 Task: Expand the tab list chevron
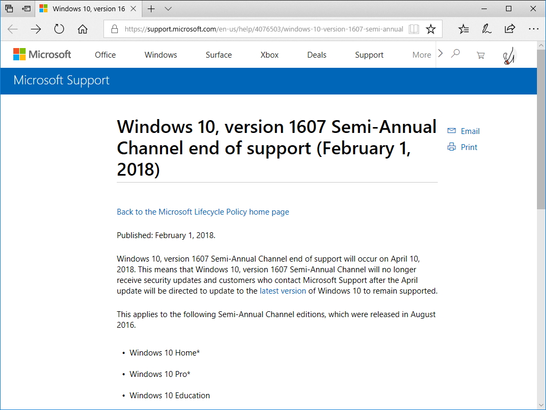168,9
